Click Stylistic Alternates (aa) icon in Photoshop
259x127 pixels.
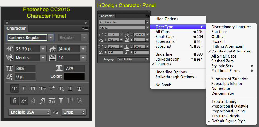[52, 101]
